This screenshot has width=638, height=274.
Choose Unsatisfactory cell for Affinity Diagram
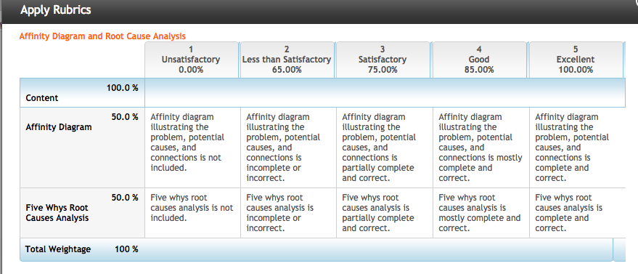click(193, 148)
